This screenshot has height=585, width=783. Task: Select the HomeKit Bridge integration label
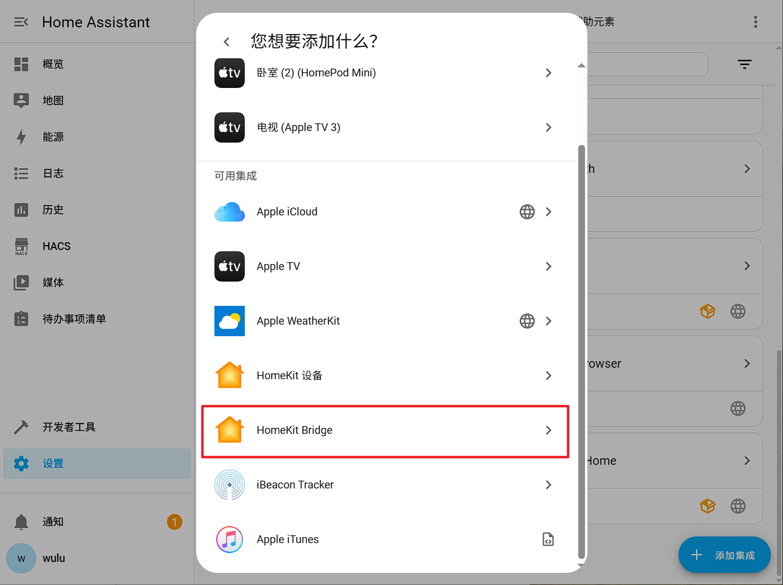295,430
